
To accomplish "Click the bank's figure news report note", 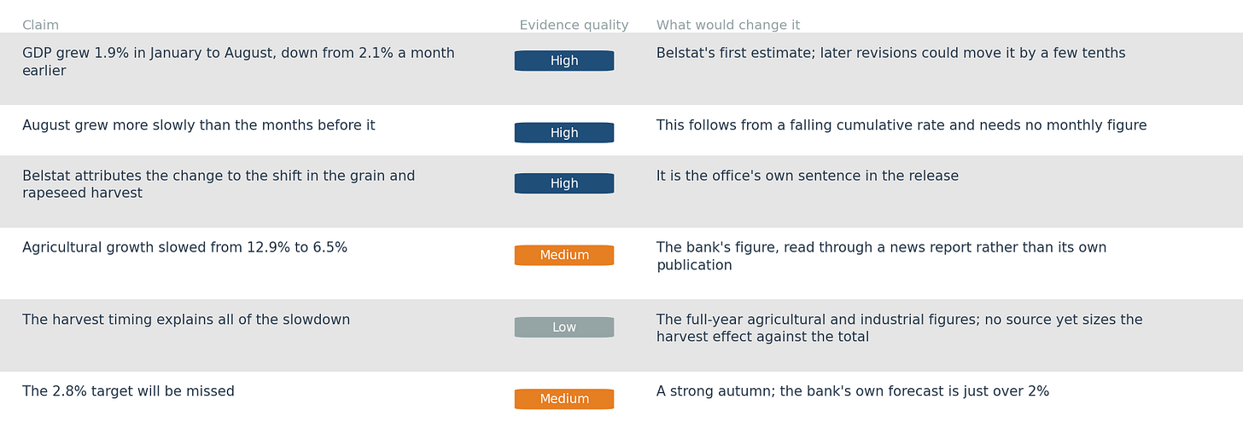I will click(x=881, y=257).
